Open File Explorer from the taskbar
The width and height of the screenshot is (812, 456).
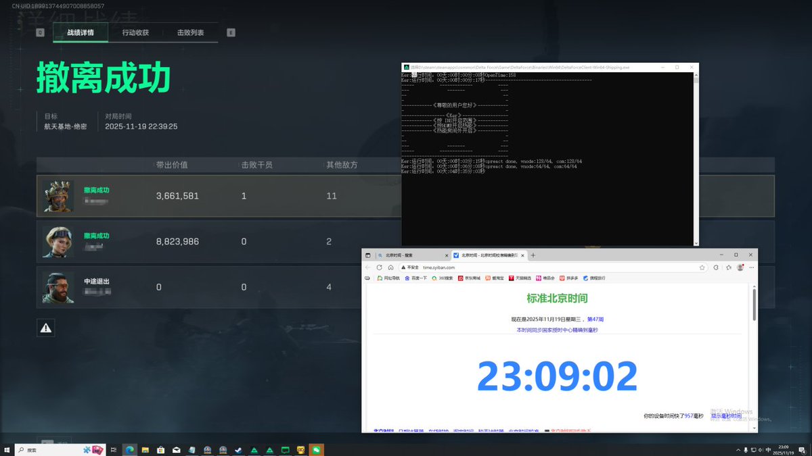(145, 449)
